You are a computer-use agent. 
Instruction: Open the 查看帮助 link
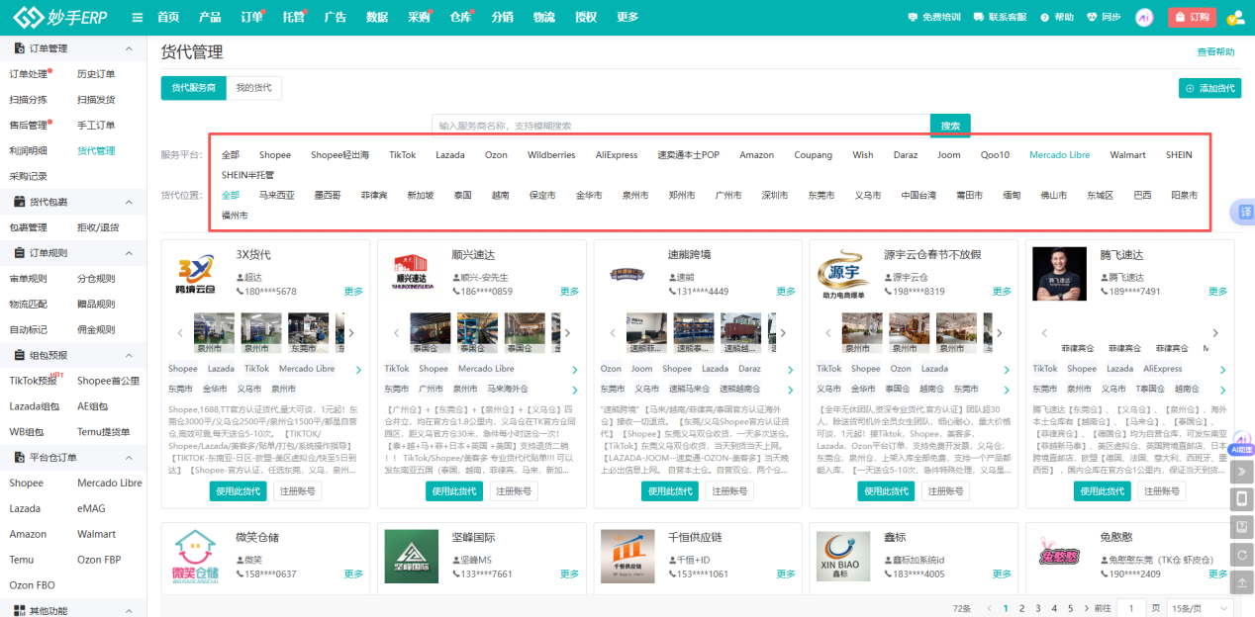point(1216,52)
